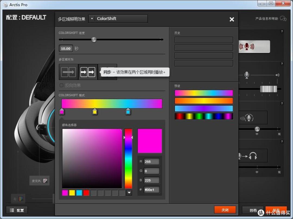
Task: Apply the rainbow magenta-to-magenta preset
Action: [204, 93]
